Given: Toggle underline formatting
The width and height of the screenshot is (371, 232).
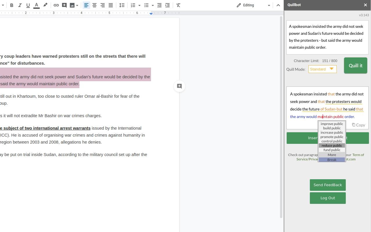Looking at the screenshot, I should (28, 5).
